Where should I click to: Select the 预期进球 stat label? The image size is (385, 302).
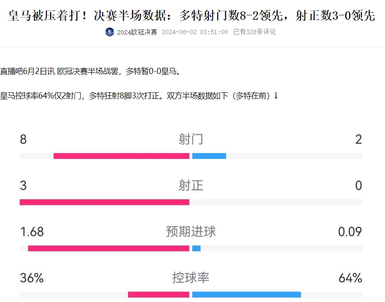191,232
